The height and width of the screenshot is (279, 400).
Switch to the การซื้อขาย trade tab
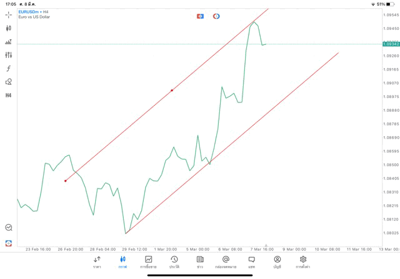coord(148,262)
